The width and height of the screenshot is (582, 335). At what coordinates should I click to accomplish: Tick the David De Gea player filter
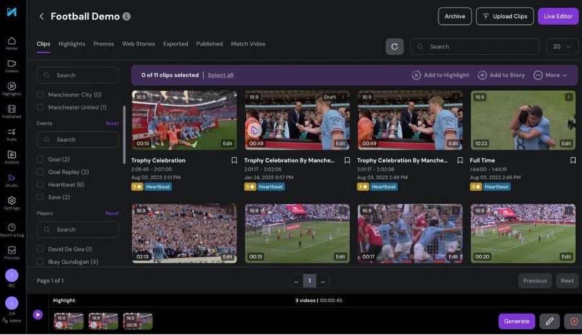(x=40, y=249)
